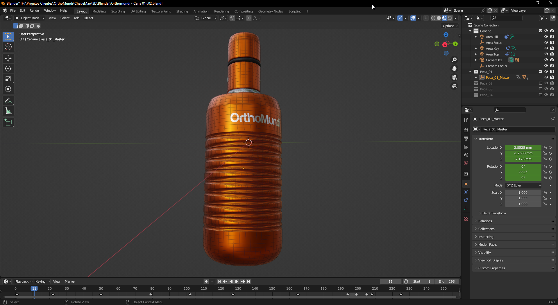Image resolution: width=558 pixels, height=305 pixels.
Task: Open Object Constraints properties tab icon
Action: coord(466,200)
